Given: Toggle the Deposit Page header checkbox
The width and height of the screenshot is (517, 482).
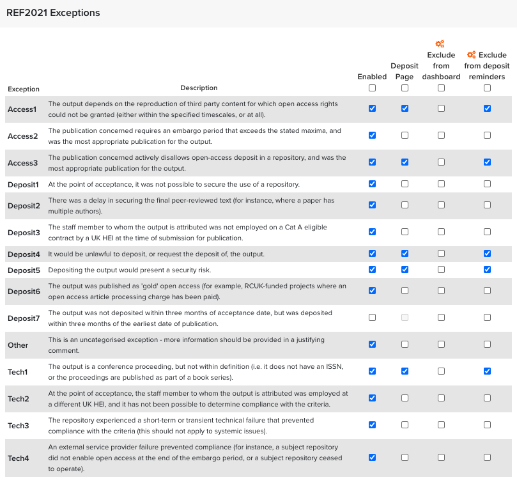Looking at the screenshot, I should [405, 88].
